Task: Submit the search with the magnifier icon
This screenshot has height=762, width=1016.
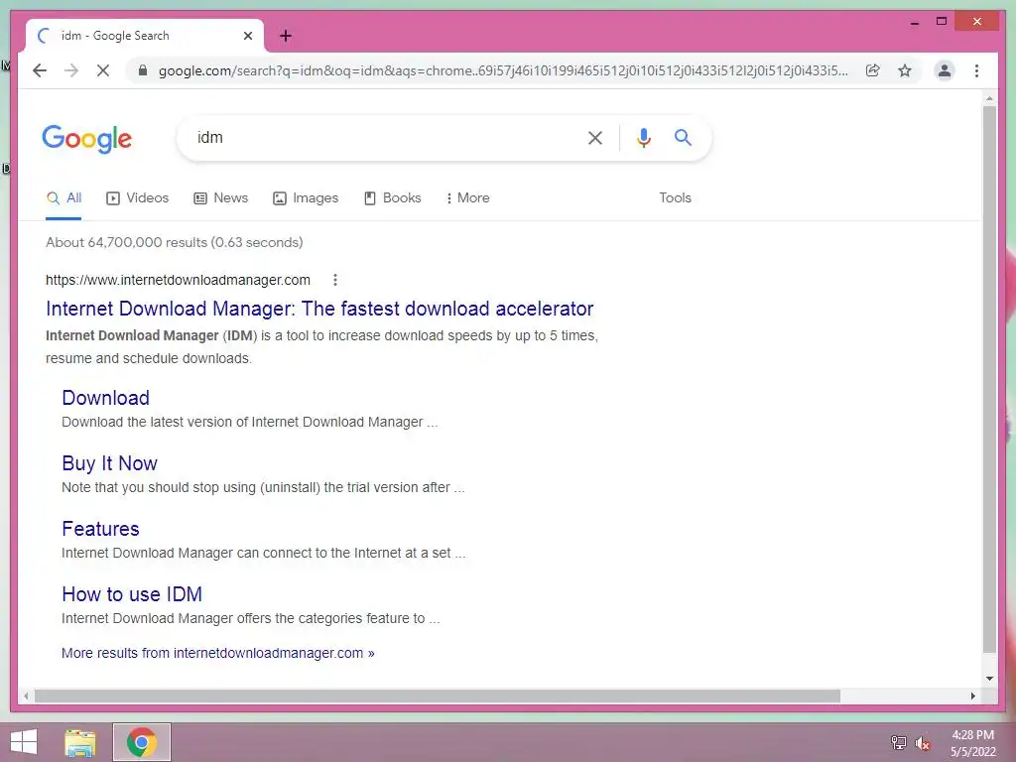Action: coord(683,137)
